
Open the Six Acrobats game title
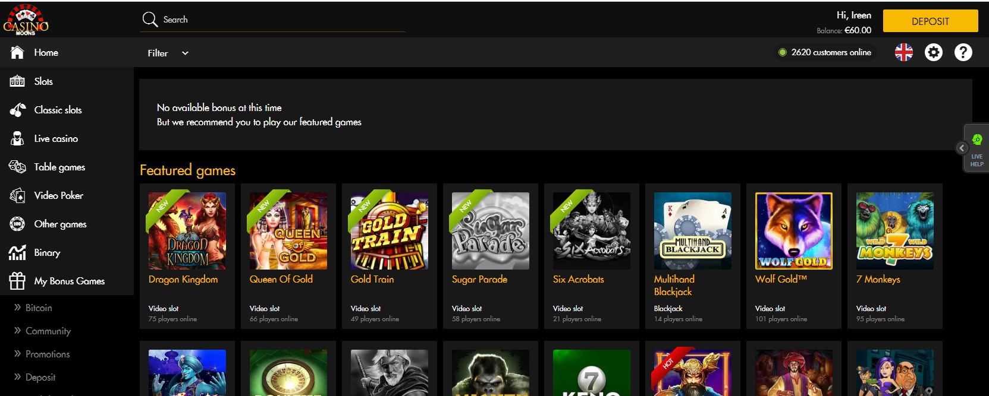[579, 279]
